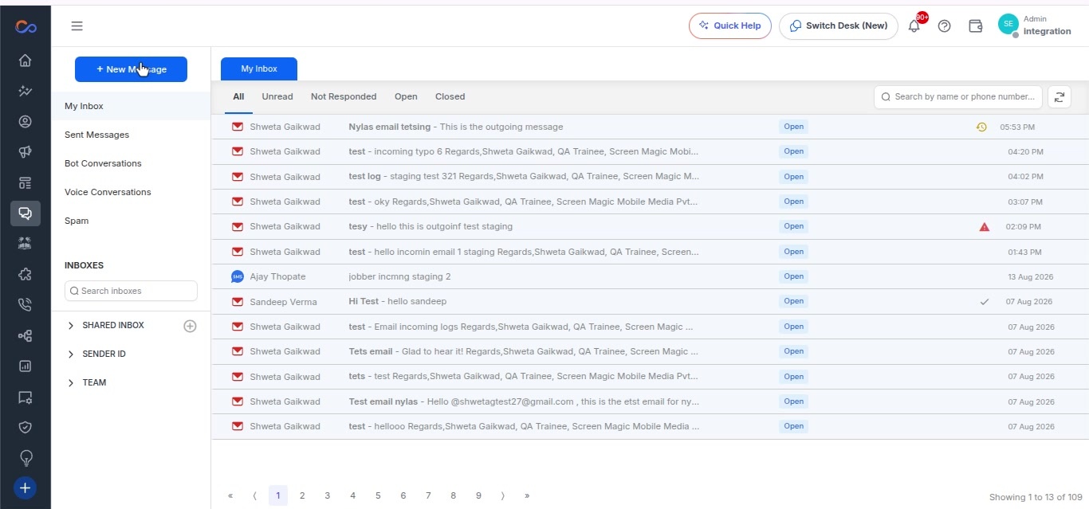Click the New Message button
This screenshot has width=1089, height=509.
pos(131,69)
